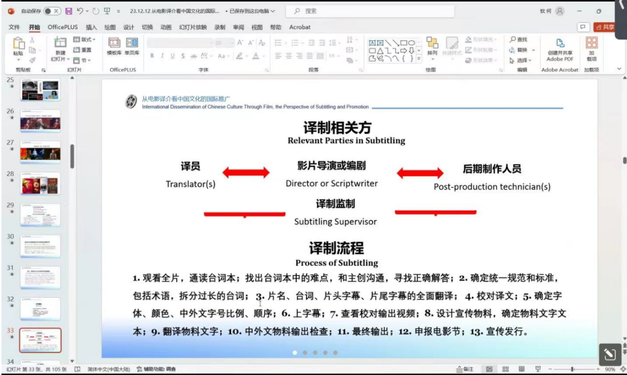This screenshot has height=375, width=627.
Task: Toggle normal view button in status bar
Action: (489, 369)
